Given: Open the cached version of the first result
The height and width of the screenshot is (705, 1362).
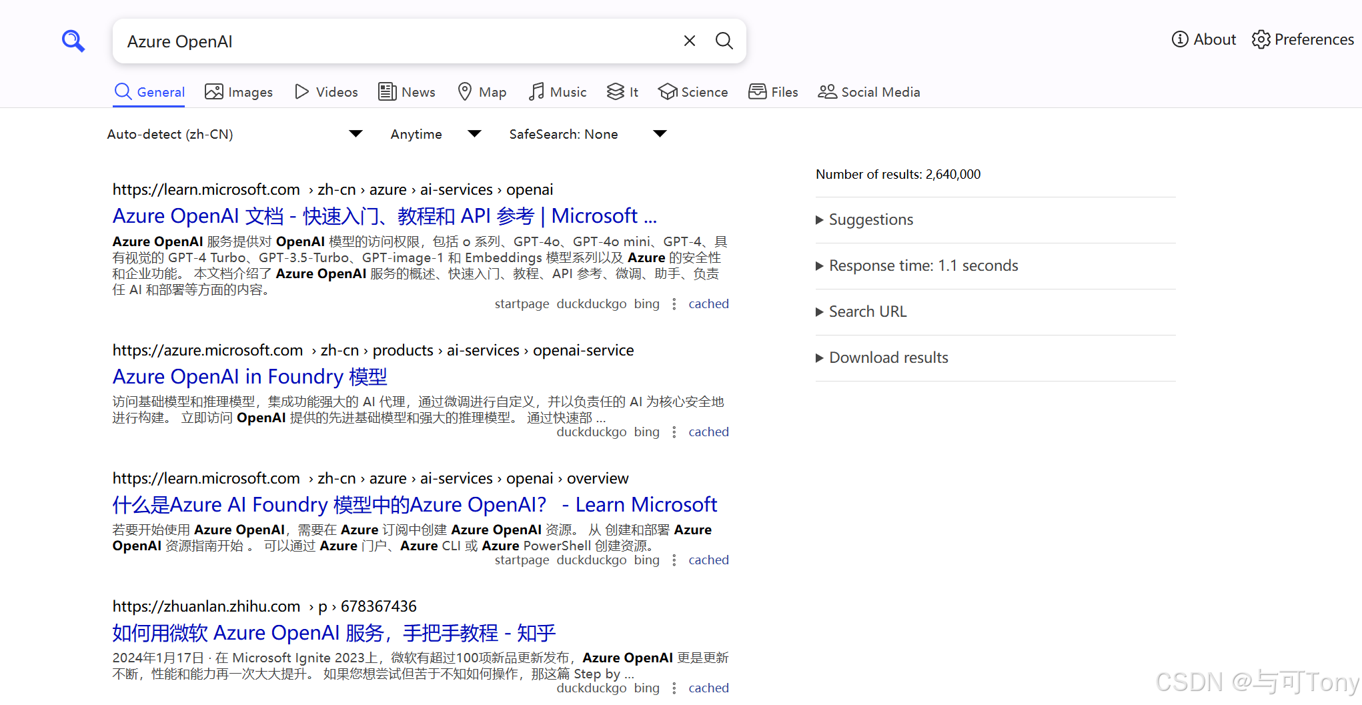Looking at the screenshot, I should click(708, 303).
